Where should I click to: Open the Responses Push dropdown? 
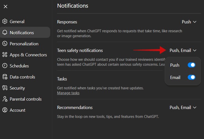pos(189,22)
